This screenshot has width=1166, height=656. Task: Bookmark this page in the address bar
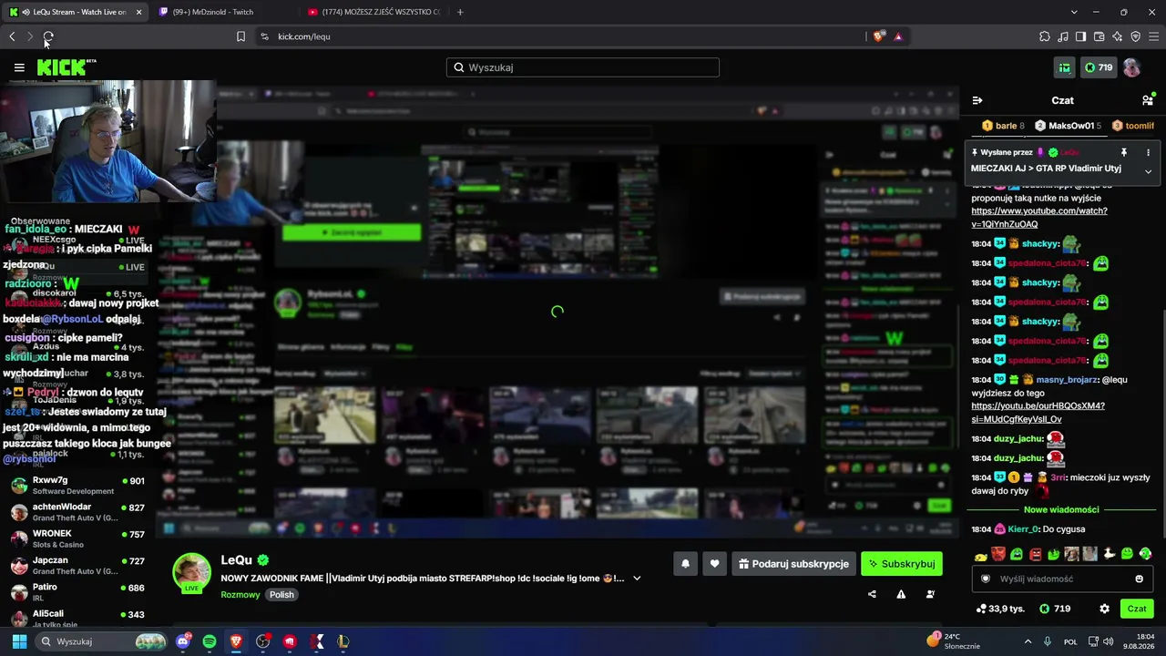tap(240, 36)
